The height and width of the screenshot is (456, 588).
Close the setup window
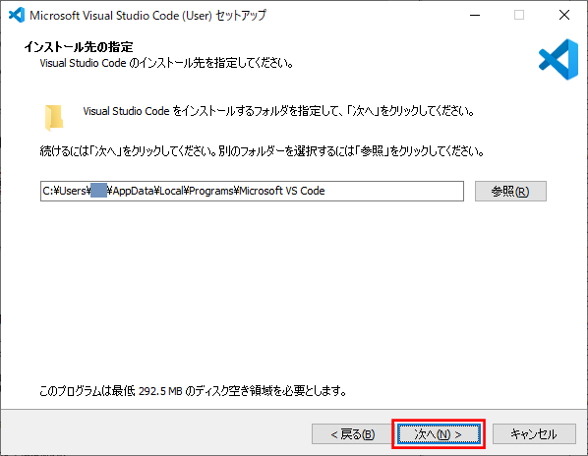(x=564, y=15)
